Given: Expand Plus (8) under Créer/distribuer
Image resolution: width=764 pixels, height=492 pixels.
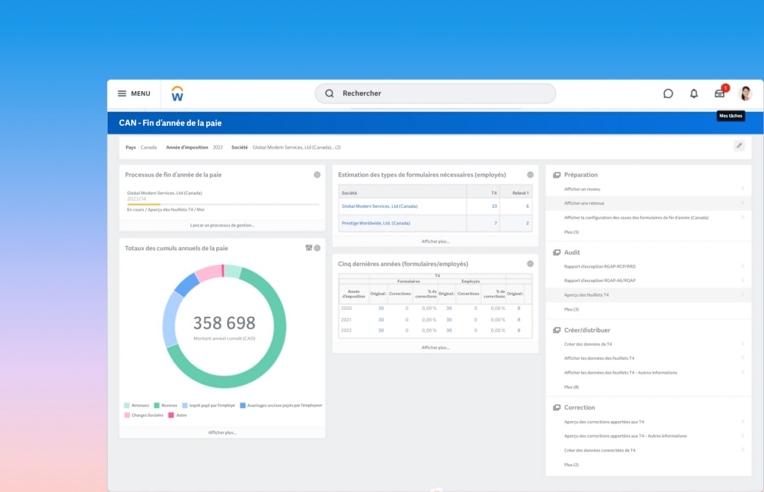Looking at the screenshot, I should [x=571, y=387].
